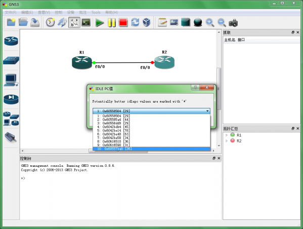Browse switches in device sidebar
303x229 pixels.
click(11, 60)
